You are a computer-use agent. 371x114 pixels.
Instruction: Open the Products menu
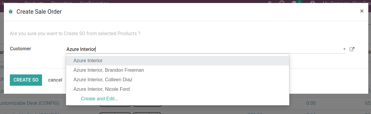tap(34, 2)
